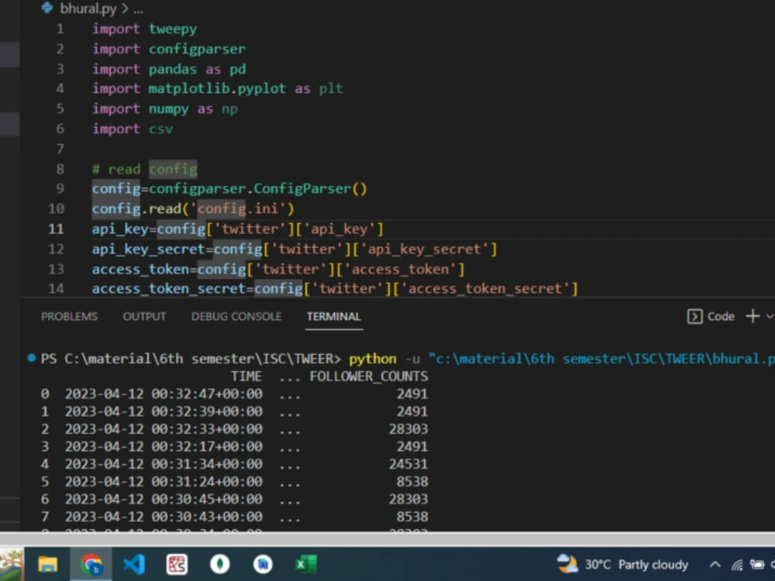Open the red KS app on taskbar
775x581 pixels.
pos(177,564)
